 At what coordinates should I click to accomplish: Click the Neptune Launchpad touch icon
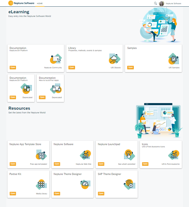point(129,155)
